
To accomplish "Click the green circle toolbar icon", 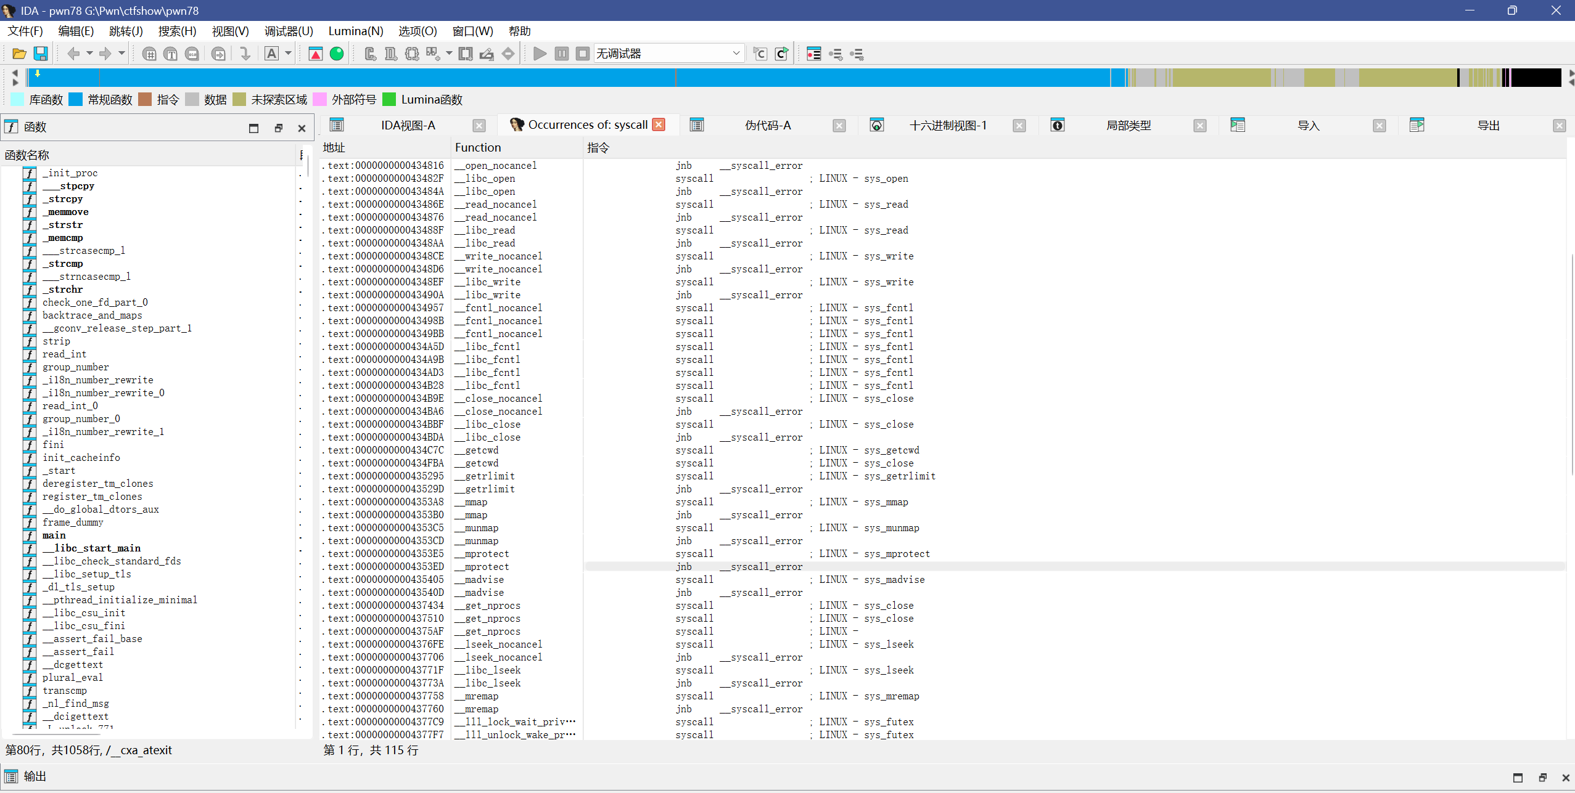I will (x=337, y=54).
